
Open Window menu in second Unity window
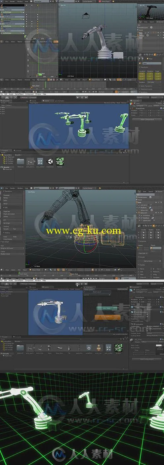click(39, 280)
